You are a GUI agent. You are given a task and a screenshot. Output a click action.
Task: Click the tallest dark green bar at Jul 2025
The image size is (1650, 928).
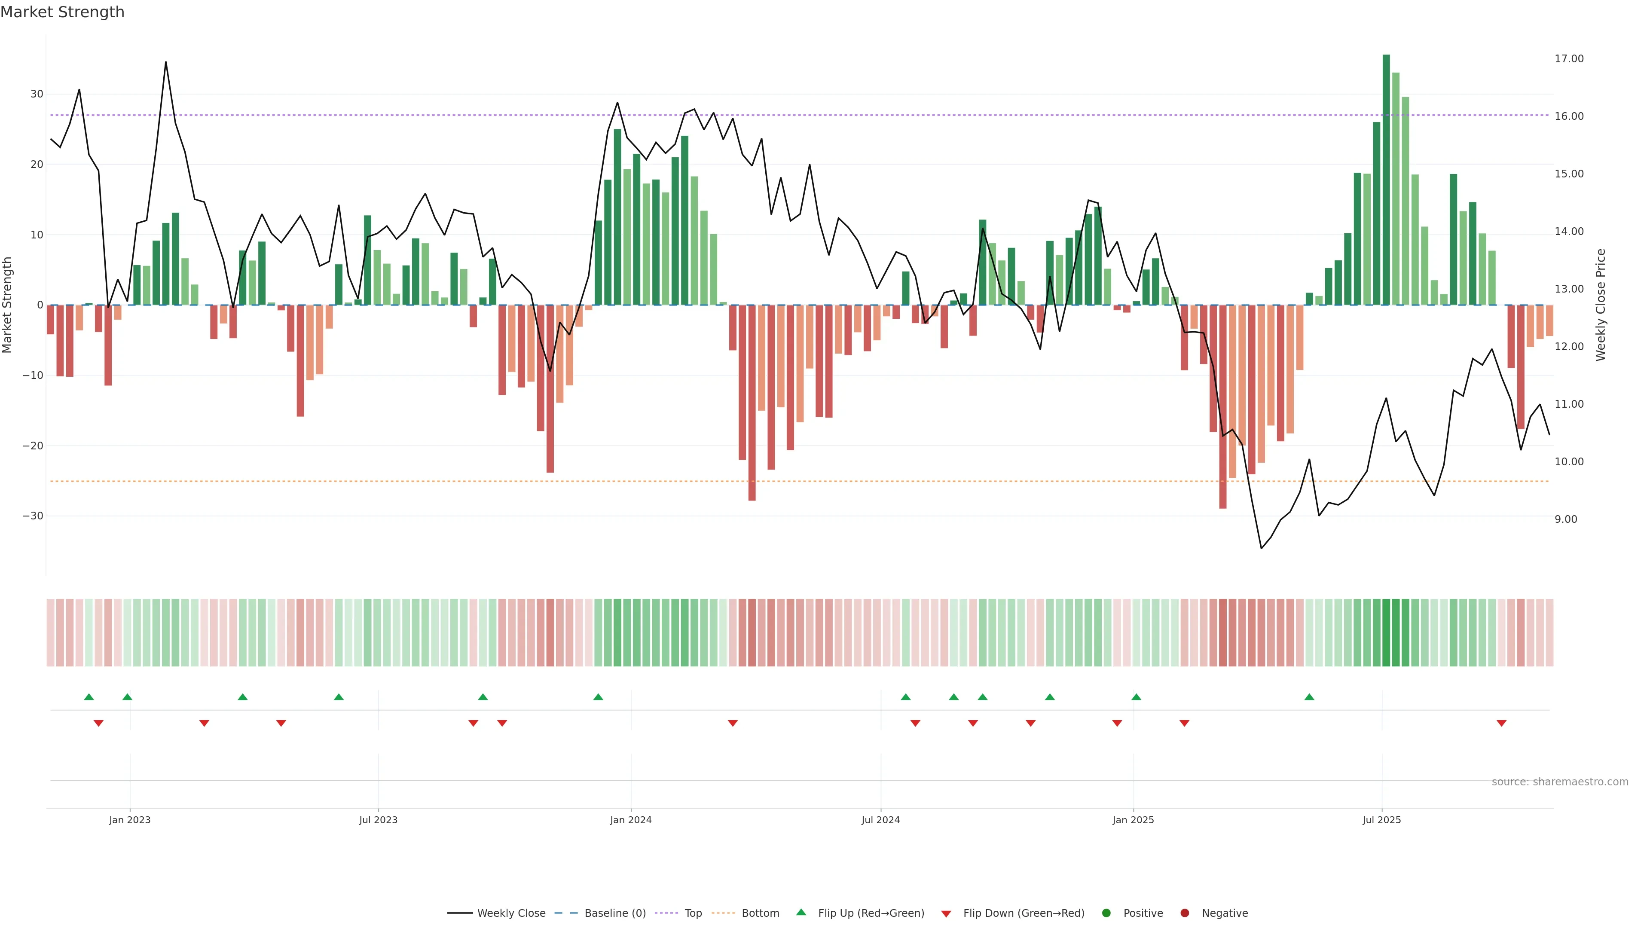pos(1386,179)
